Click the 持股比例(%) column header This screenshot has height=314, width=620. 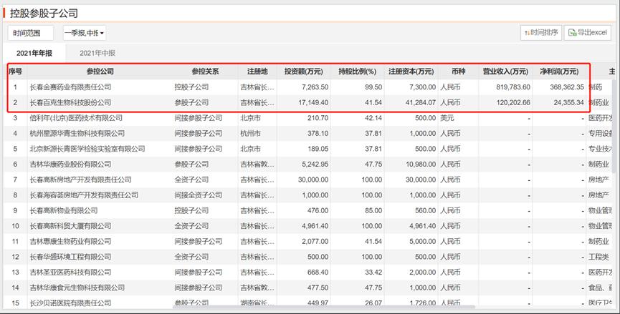357,72
